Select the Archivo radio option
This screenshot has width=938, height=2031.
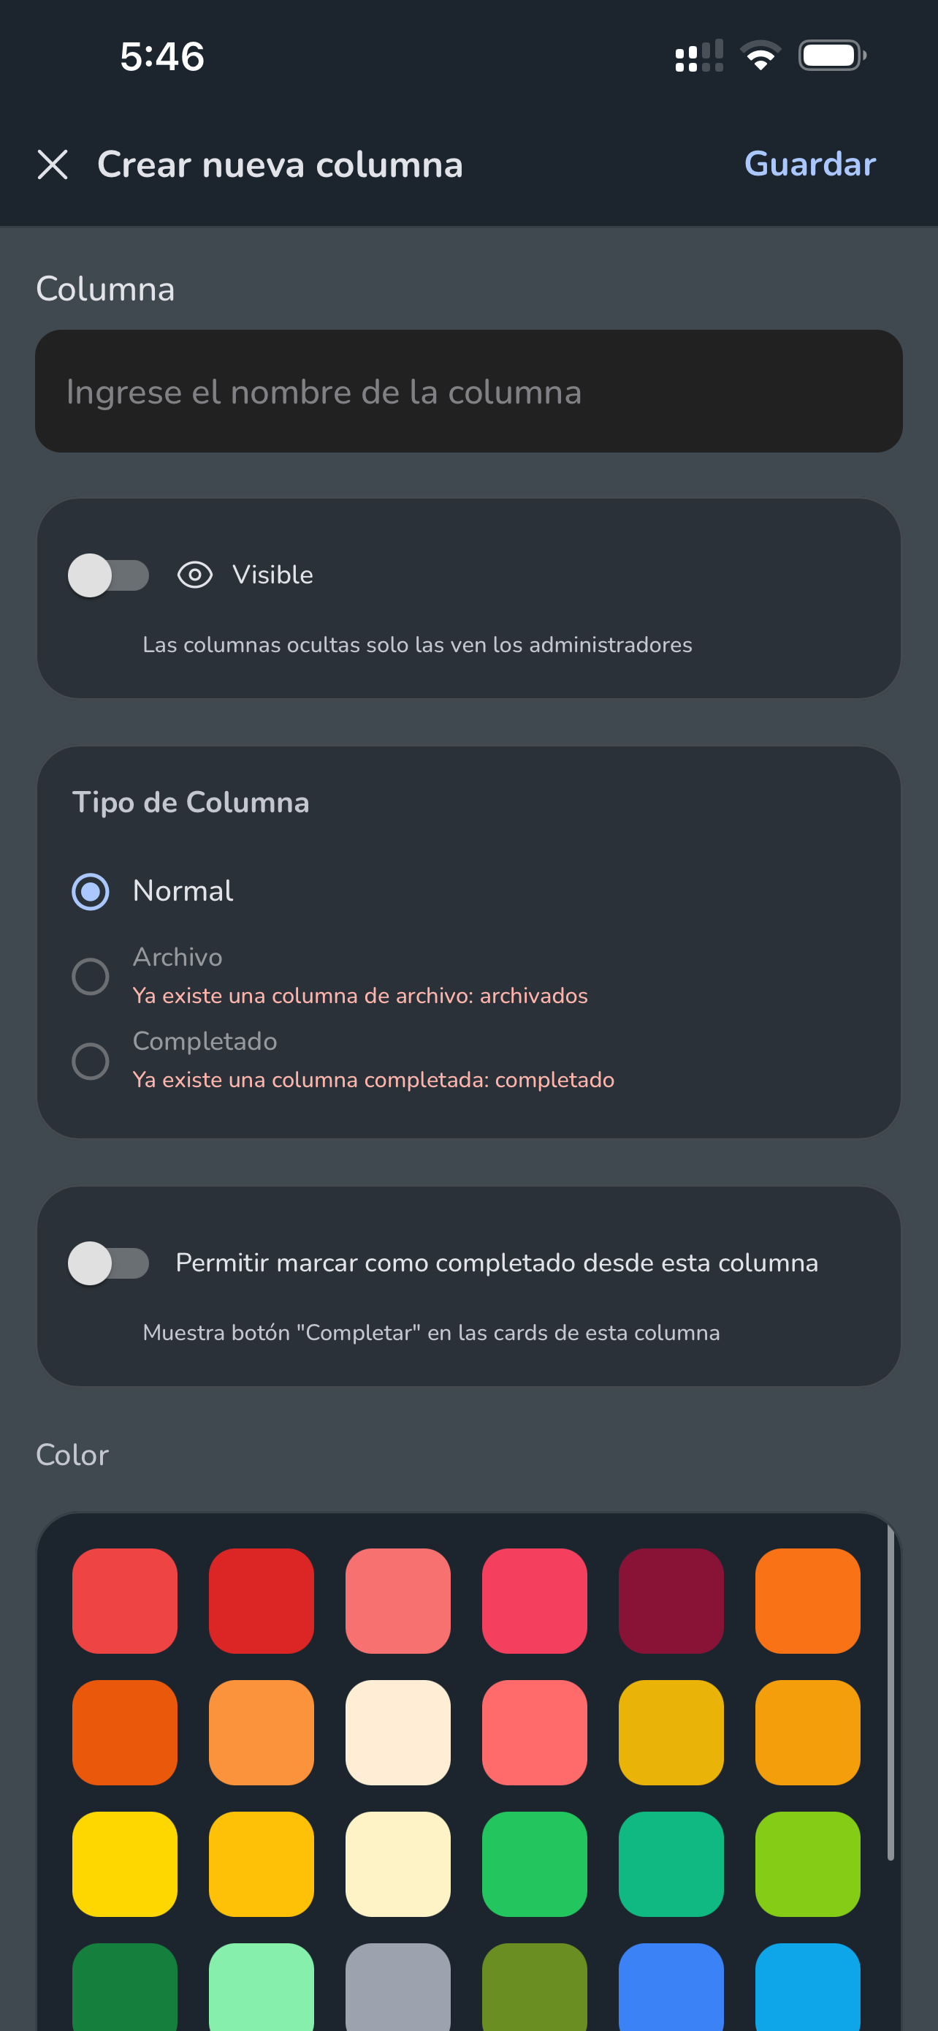coord(91,977)
